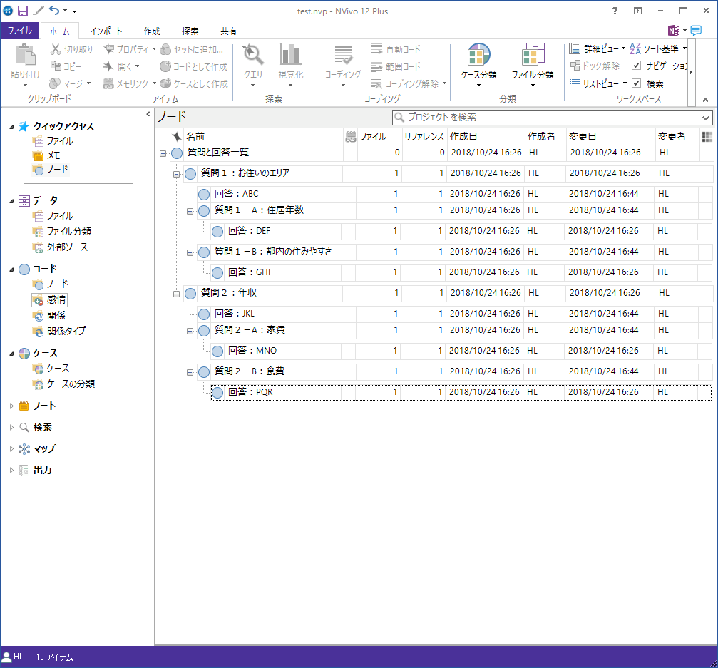Select 感情 under コード in navigation
The height and width of the screenshot is (668, 718).
[x=56, y=300]
